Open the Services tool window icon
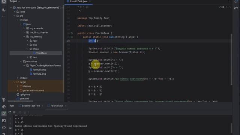240x135 pixels. point(4,107)
